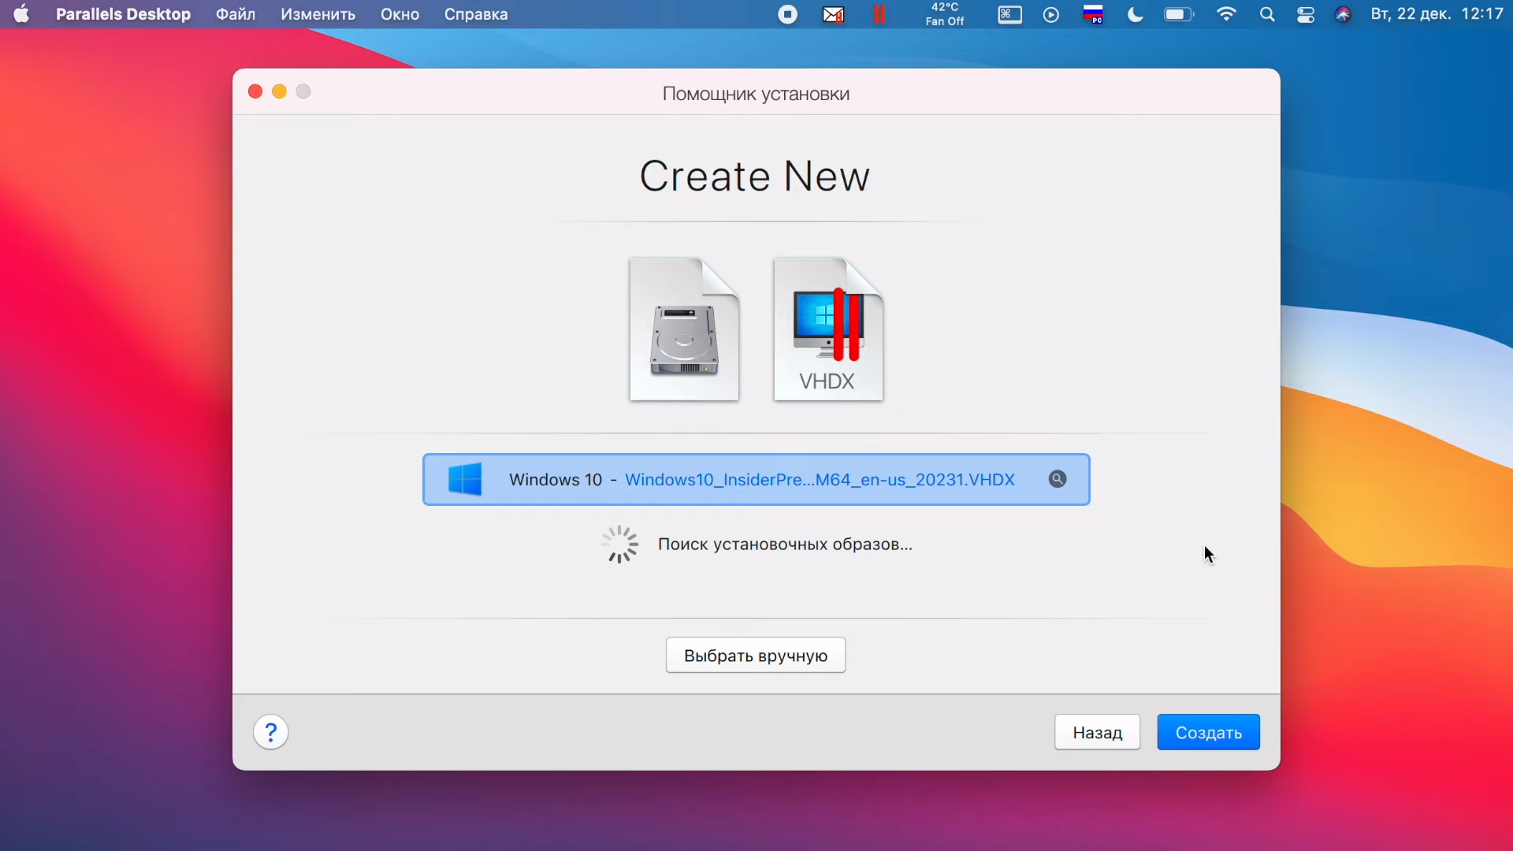Open Control Center
The width and height of the screenshot is (1513, 851).
(x=1306, y=14)
